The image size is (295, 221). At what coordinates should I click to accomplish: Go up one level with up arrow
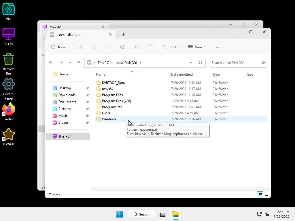tap(78, 63)
